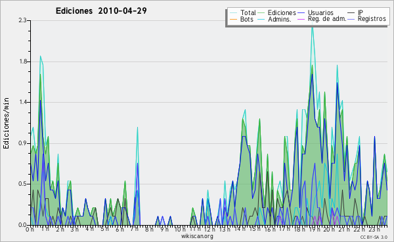The image size is (394, 242).
Task: Click the highest Total peak near 19 h
Action: click(313, 27)
